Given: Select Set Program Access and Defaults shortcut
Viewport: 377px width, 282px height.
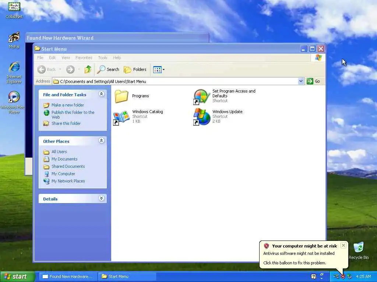Looking at the screenshot, I should tap(225, 96).
